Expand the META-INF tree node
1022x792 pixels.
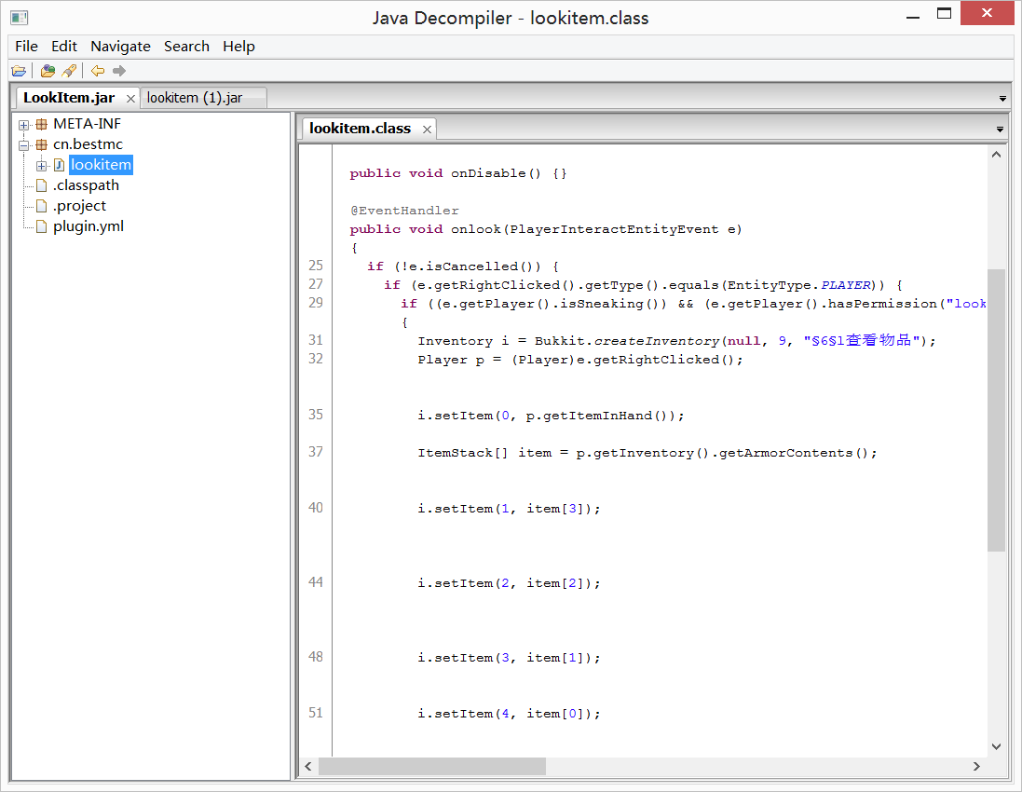24,124
